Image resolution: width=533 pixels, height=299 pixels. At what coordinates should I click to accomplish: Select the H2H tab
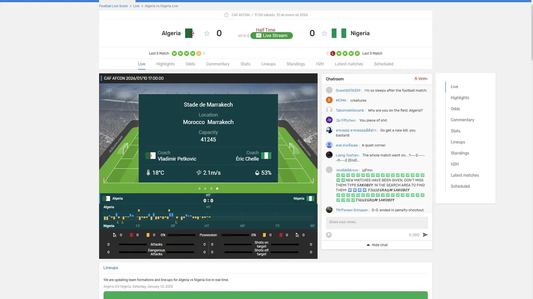(320, 64)
